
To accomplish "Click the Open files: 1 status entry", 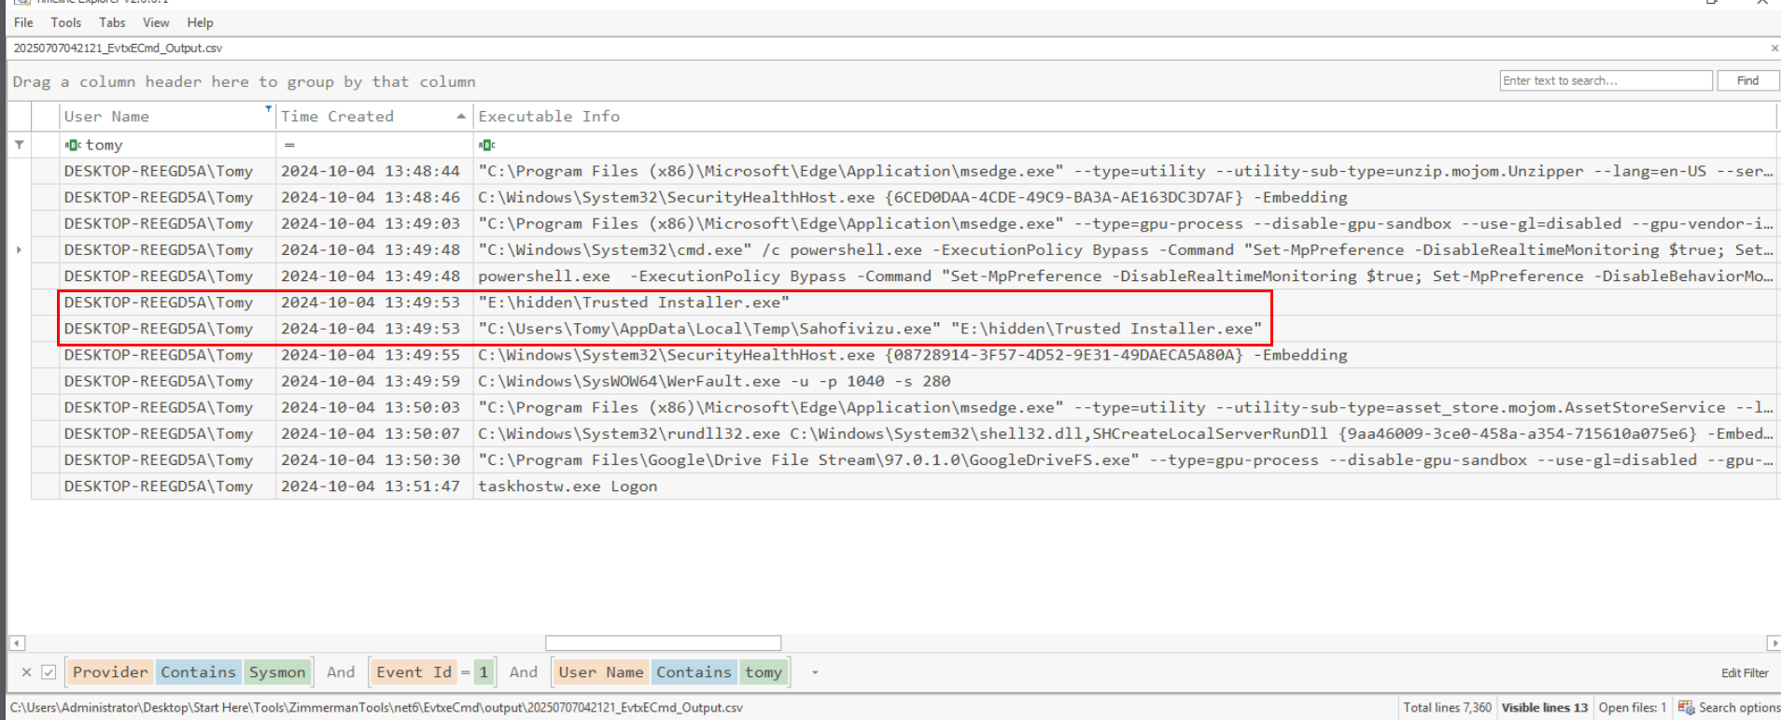I will tap(1633, 708).
